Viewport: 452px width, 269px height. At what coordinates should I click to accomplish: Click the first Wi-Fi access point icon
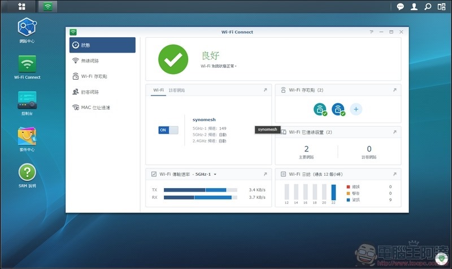point(320,109)
